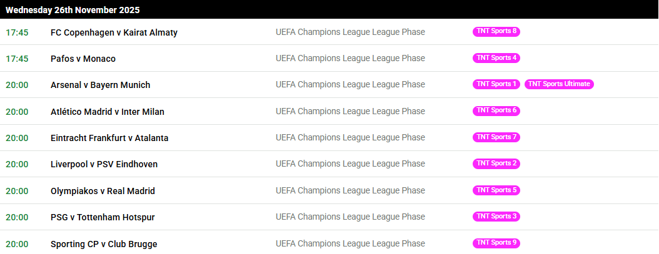Viewport: 659px width, 254px height.
Task: Open Atlético Madrid v Inter Milan match
Action: (107, 112)
